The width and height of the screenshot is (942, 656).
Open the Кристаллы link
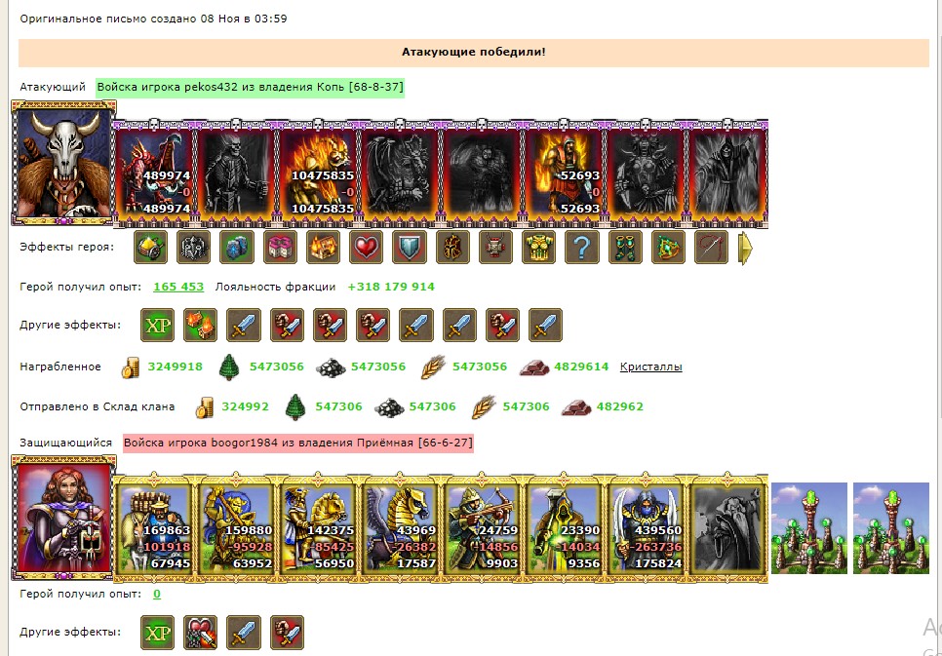coord(650,367)
